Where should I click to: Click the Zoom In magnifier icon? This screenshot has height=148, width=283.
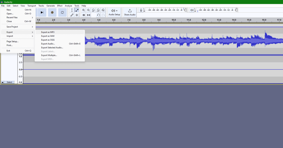[83, 10]
